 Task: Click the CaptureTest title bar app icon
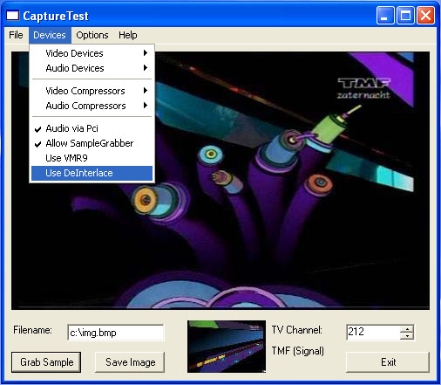(13, 16)
